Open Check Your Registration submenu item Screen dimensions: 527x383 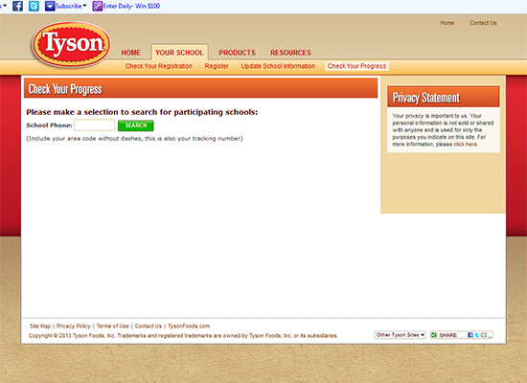(x=159, y=66)
